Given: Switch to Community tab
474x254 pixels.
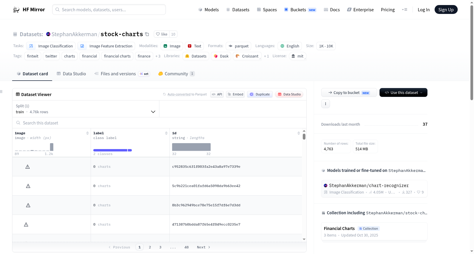Looking at the screenshot, I should click(176, 74).
